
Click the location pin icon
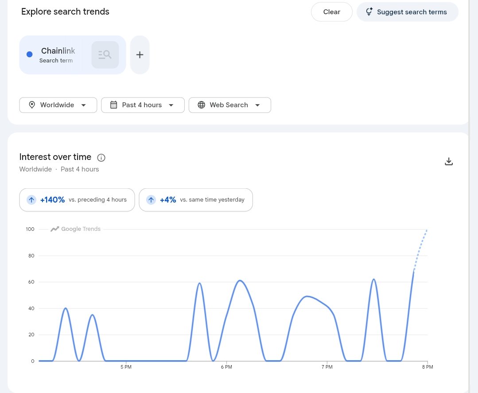pos(32,105)
